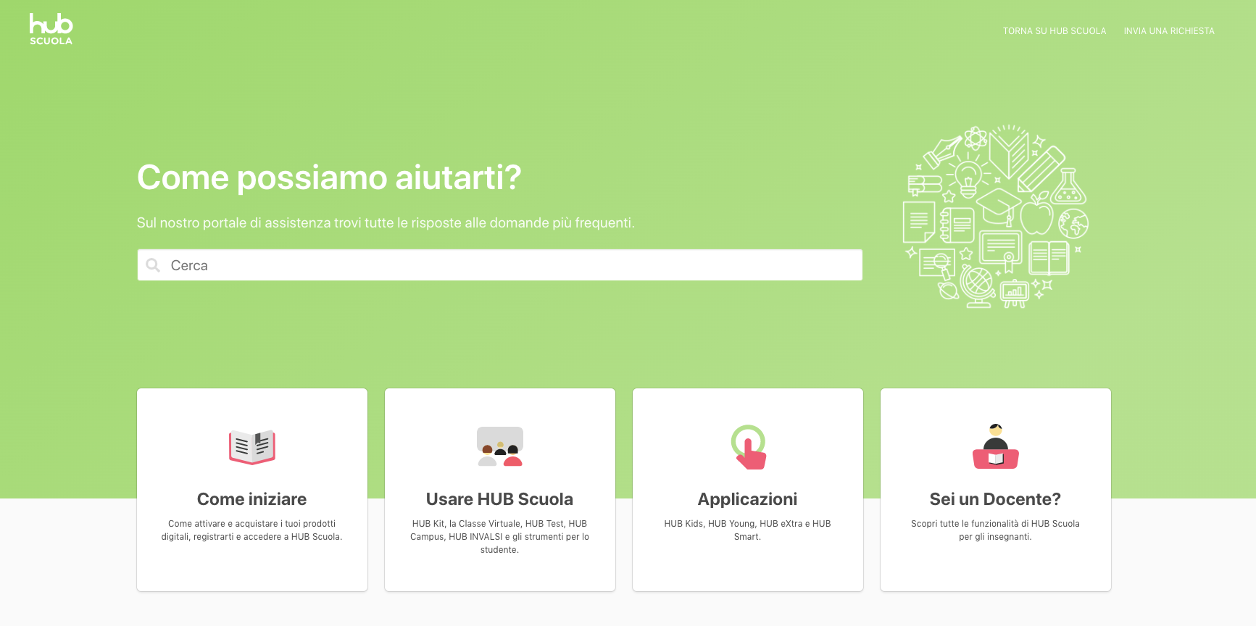Open the Sei un Docente? heading
Image resolution: width=1256 pixels, height=626 pixels.
(x=995, y=499)
